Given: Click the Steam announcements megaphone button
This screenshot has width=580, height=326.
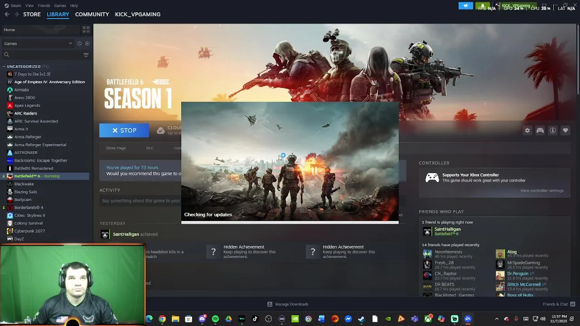Looking at the screenshot, I should click(x=465, y=6).
